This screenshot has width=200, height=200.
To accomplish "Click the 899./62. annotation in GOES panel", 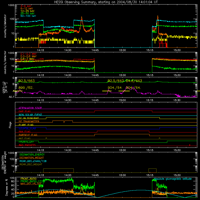I will coord(26,88).
